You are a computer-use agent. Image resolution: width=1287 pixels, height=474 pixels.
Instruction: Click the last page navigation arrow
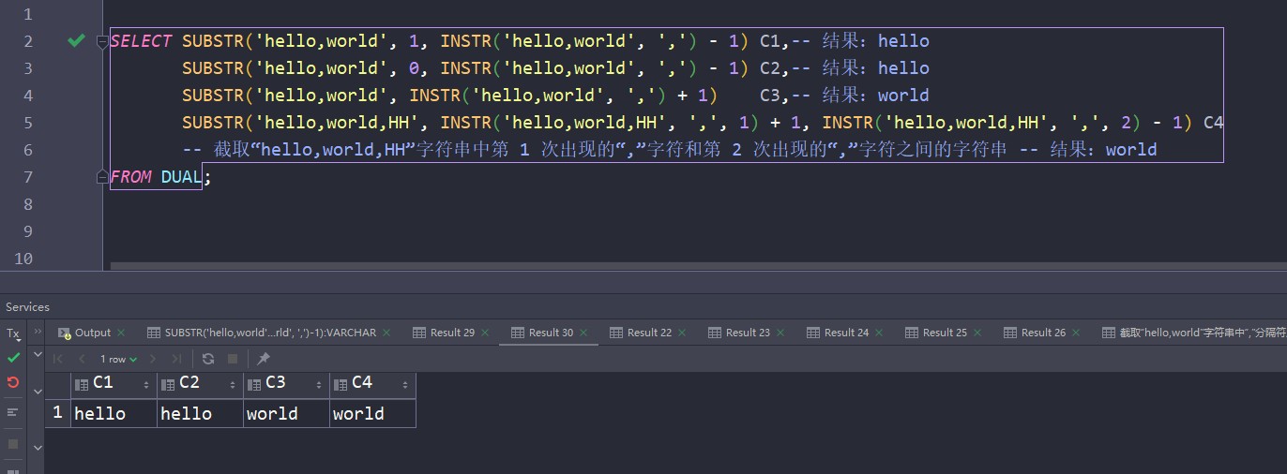(x=176, y=359)
